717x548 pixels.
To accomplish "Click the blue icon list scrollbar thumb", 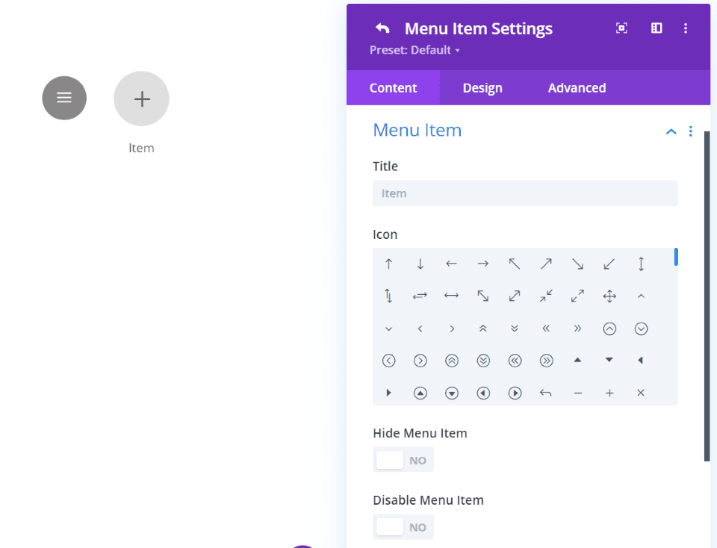I will tap(676, 257).
